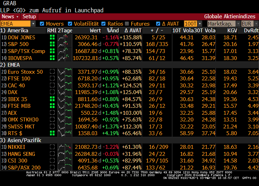This screenshot has height=186, width=259.
Task: Open the 2-day sparkline chart for HANG SENG
Action: pos(65,154)
